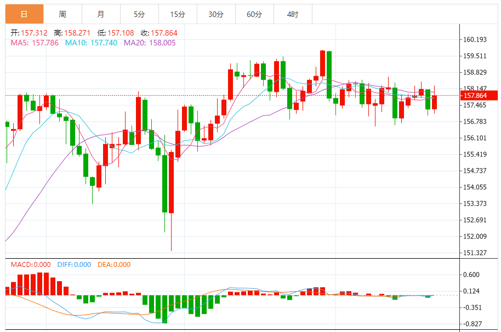Click the tall red candle with the lowest wick
The height and width of the screenshot is (332, 501).
171,183
